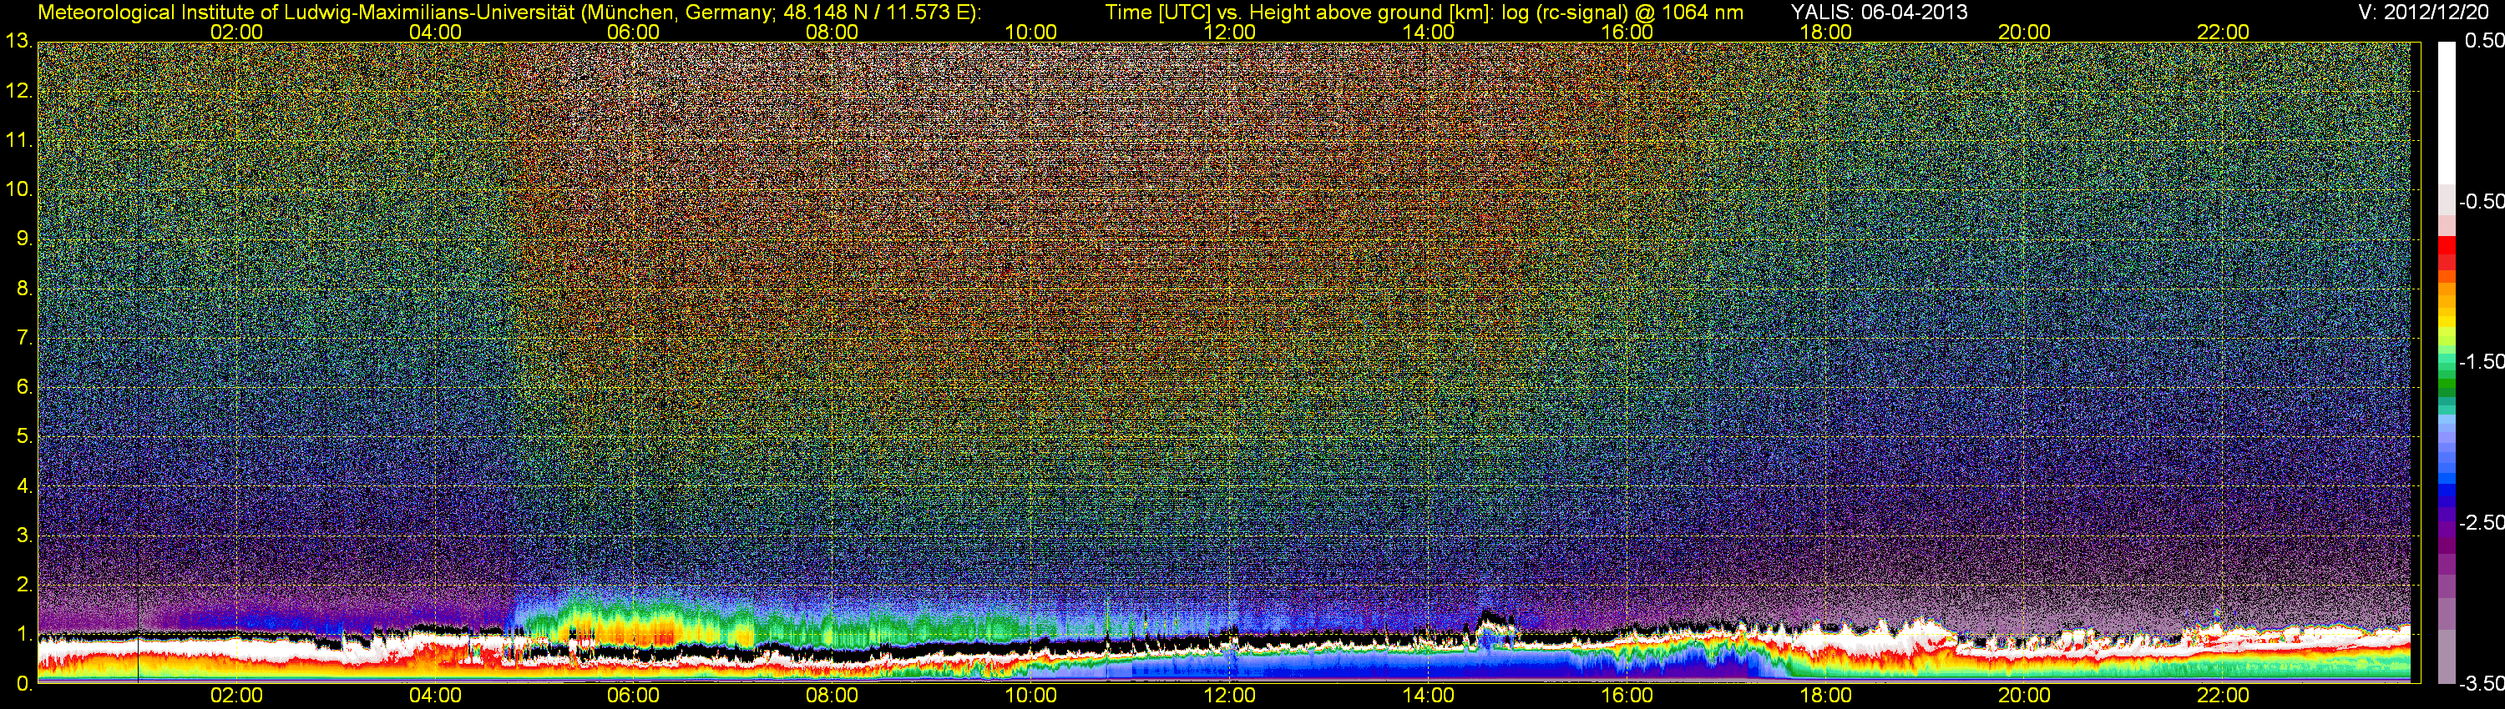Click the 14:00 label on the bottom axis
Viewport: 2505px width, 709px height.
pos(1429,696)
